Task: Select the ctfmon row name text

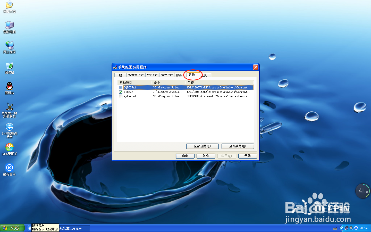Action: 129,92
